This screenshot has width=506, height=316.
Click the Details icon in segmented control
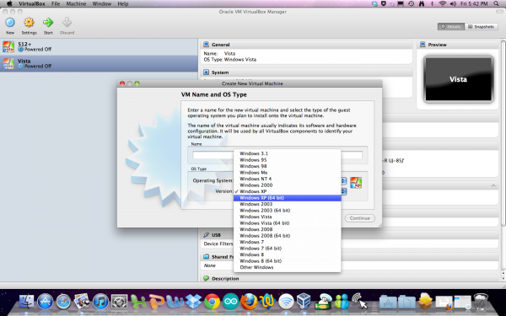(444, 26)
